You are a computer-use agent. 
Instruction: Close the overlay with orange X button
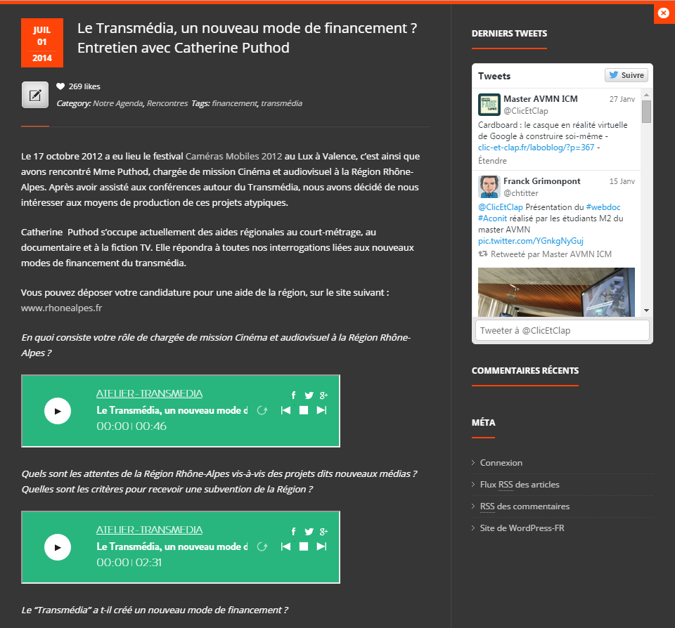pos(663,13)
